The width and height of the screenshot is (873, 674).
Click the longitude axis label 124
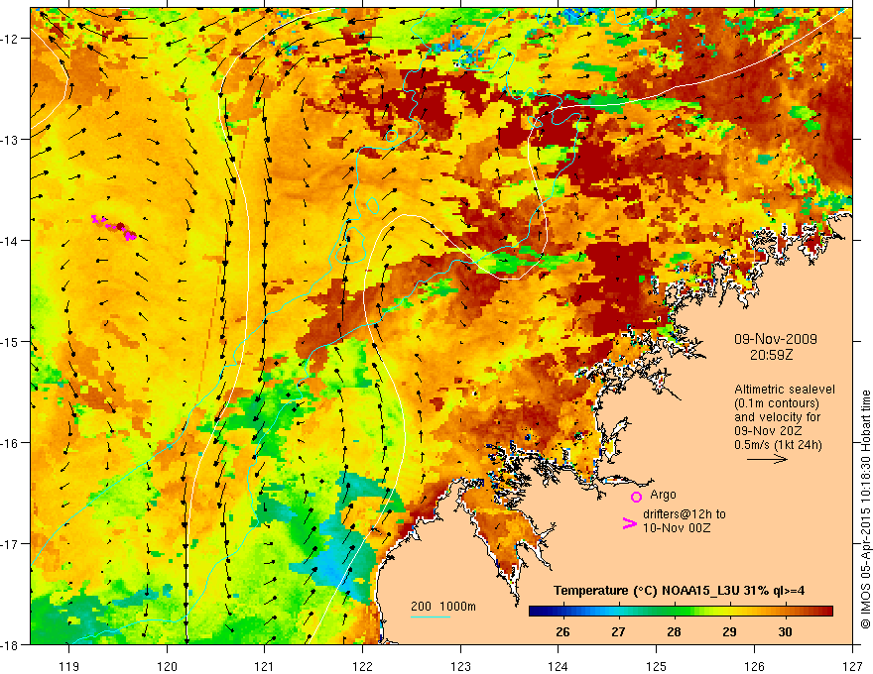click(559, 666)
